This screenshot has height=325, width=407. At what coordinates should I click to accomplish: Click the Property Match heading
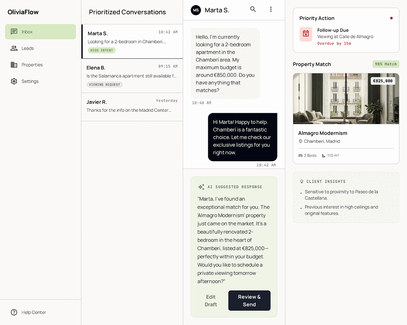pyautogui.click(x=312, y=64)
